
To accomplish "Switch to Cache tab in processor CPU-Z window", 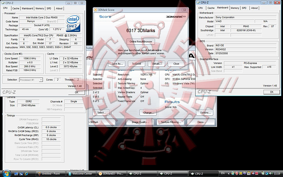I will coord(16,8).
